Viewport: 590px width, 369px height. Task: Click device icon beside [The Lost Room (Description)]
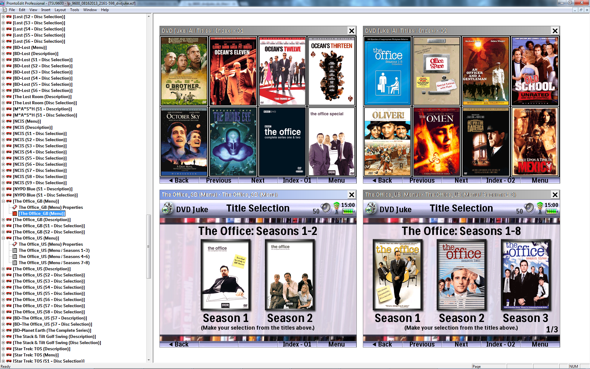click(x=9, y=97)
